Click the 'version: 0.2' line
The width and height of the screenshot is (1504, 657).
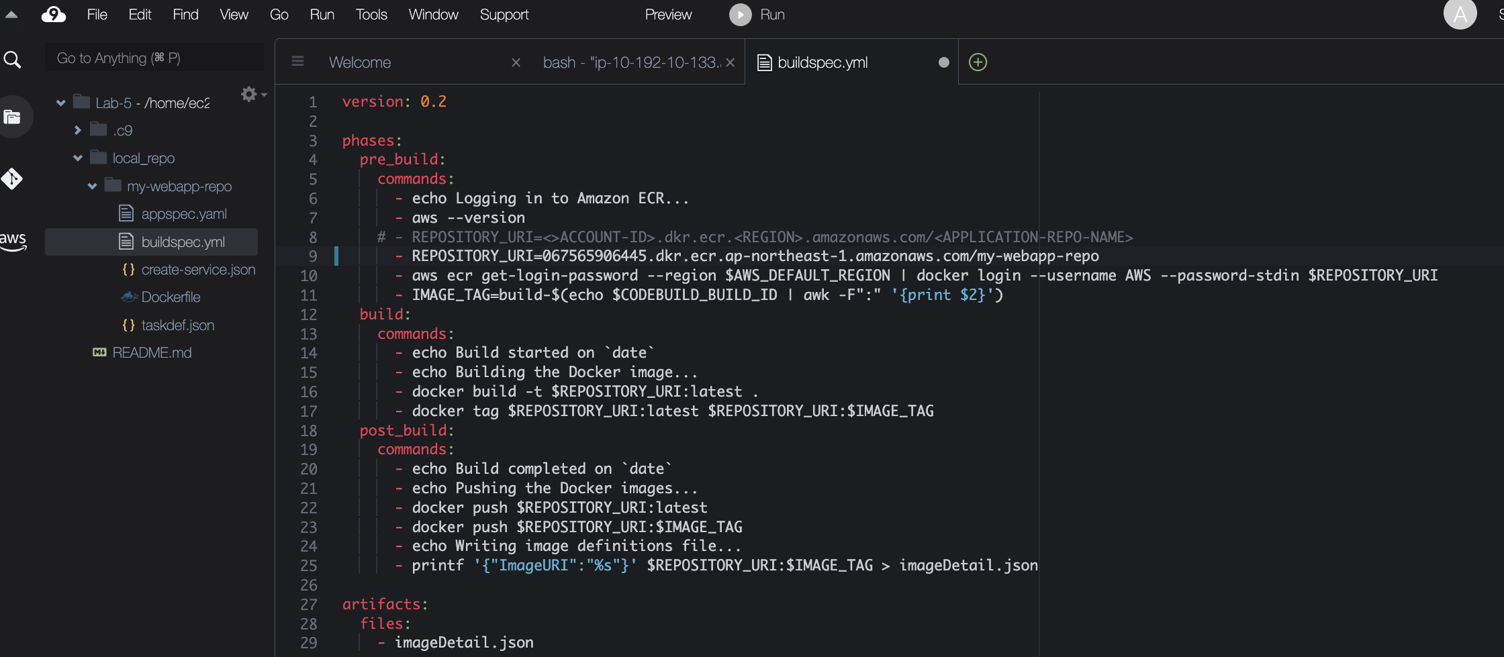coord(394,101)
